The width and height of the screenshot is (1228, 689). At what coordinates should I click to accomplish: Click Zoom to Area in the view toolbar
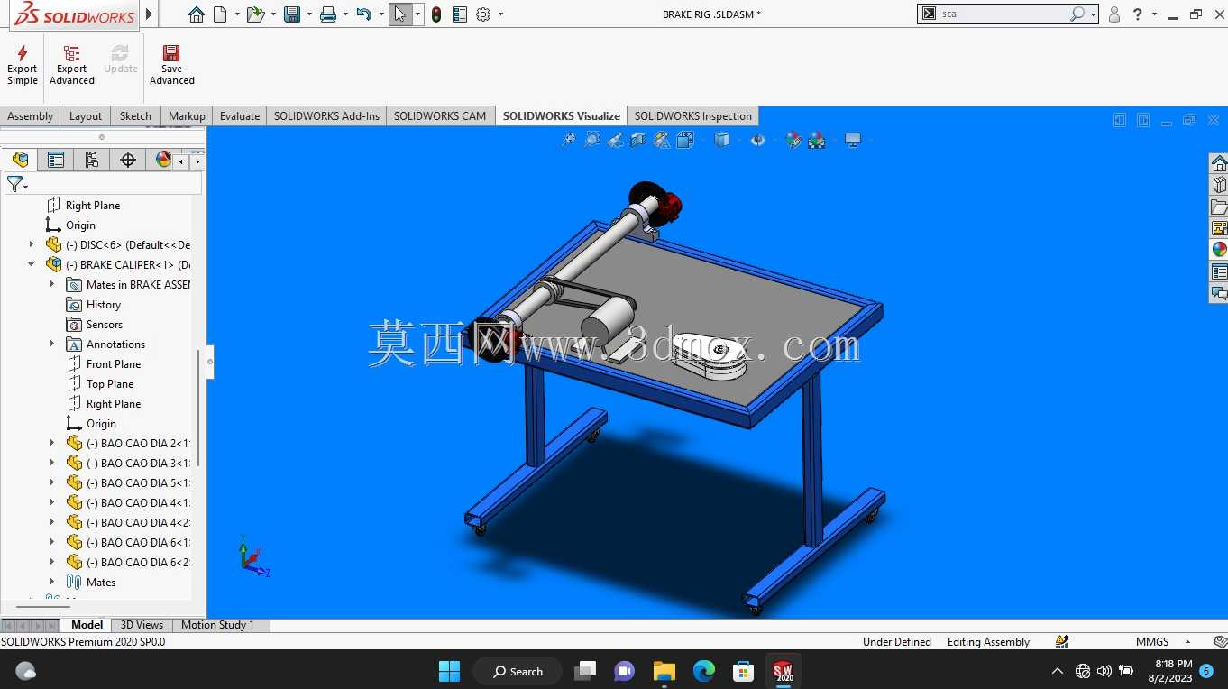[x=591, y=140]
